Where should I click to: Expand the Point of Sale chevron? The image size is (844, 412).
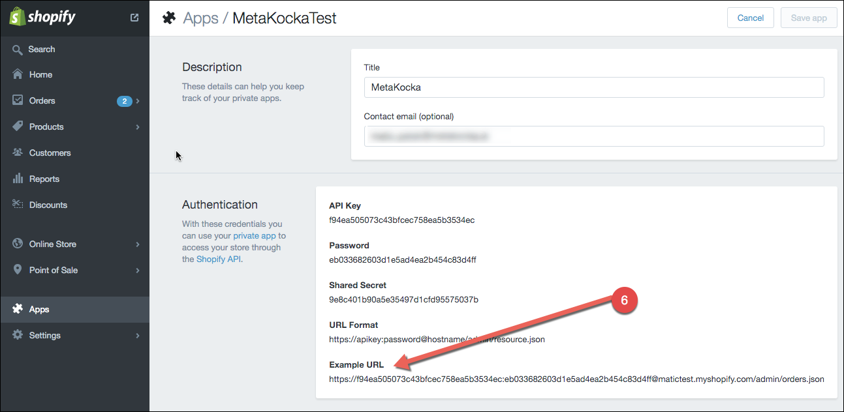coord(138,271)
